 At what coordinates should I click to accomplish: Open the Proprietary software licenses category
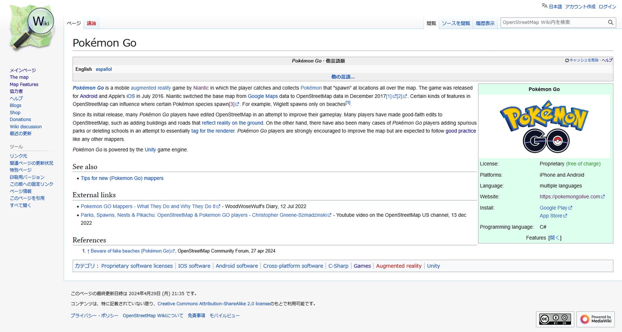click(x=137, y=266)
